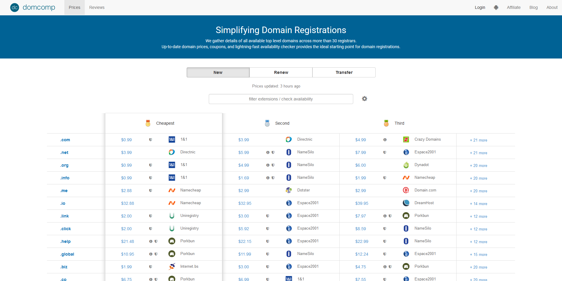
Task: Click the Crazy Domains logo icon
Action: (x=406, y=139)
